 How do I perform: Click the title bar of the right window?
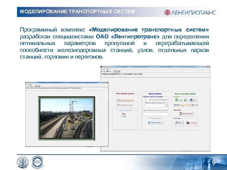(x=155, y=67)
